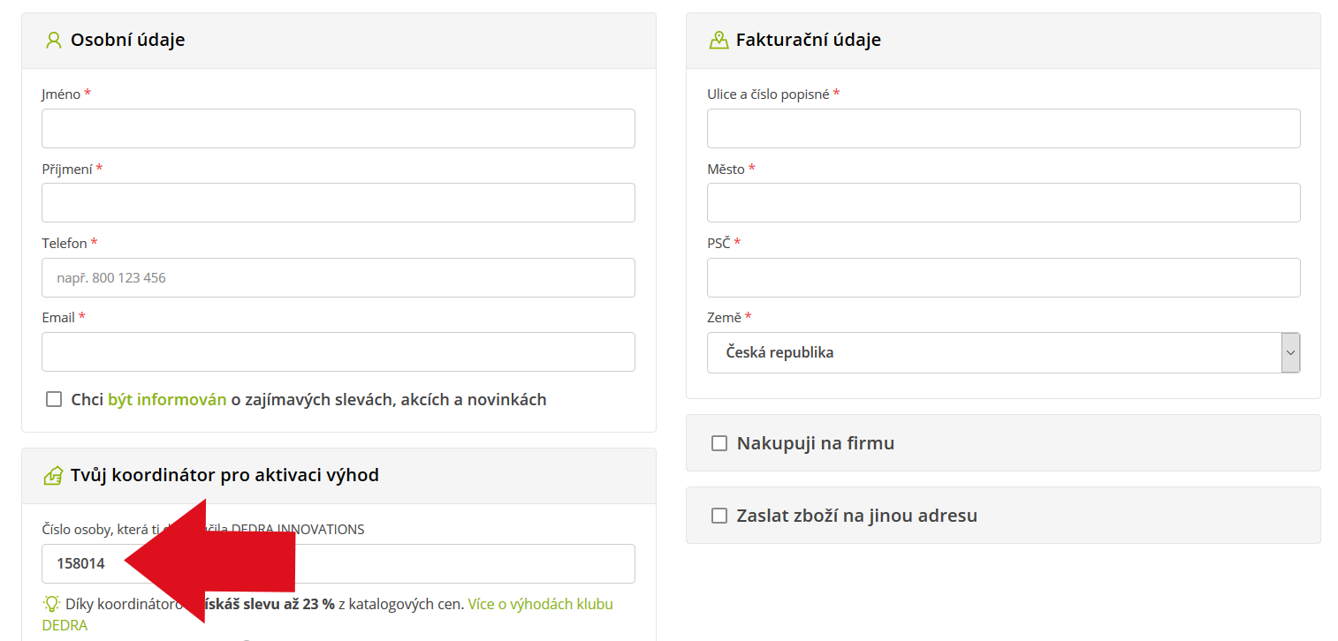1338x641 pixels.
Task: Focus the Ulice a číslo popisné field
Action: [1003, 128]
